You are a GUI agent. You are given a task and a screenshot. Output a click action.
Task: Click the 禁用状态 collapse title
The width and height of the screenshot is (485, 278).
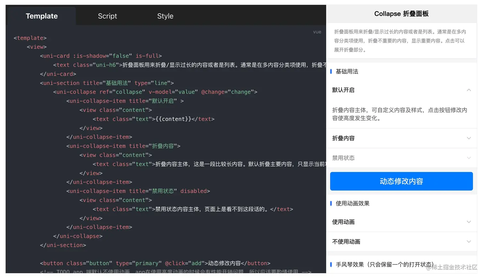[x=343, y=158]
